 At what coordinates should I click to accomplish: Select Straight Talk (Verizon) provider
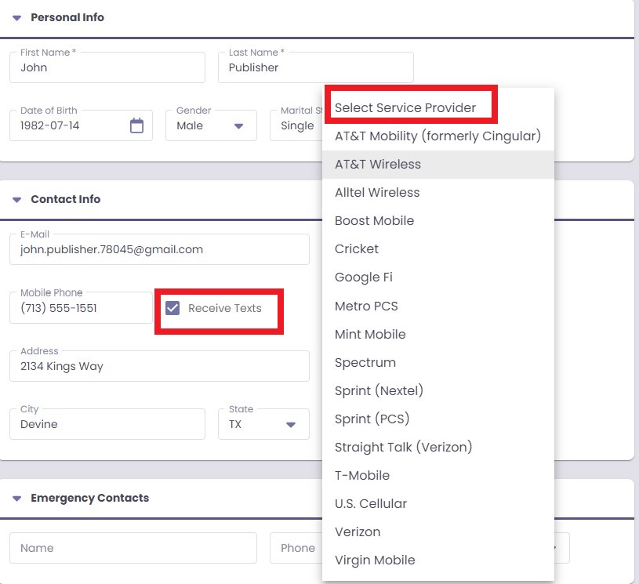point(438,447)
